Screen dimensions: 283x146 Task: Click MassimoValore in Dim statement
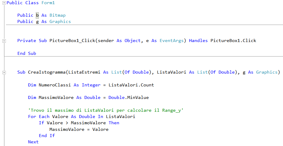tap(56, 97)
